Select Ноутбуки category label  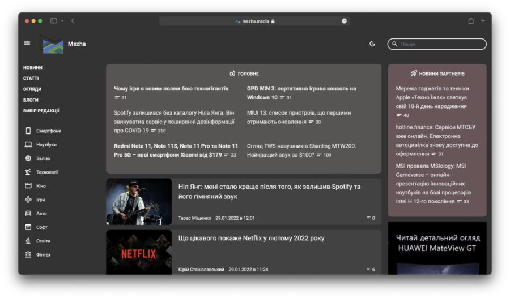[46, 145]
